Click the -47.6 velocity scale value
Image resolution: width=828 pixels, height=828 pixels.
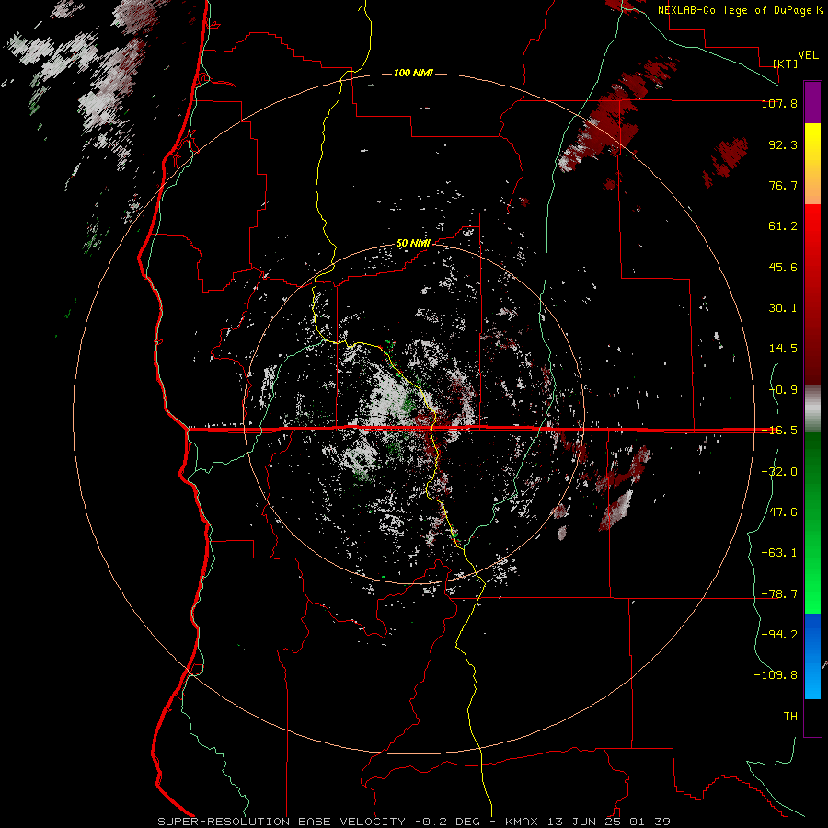(x=779, y=512)
